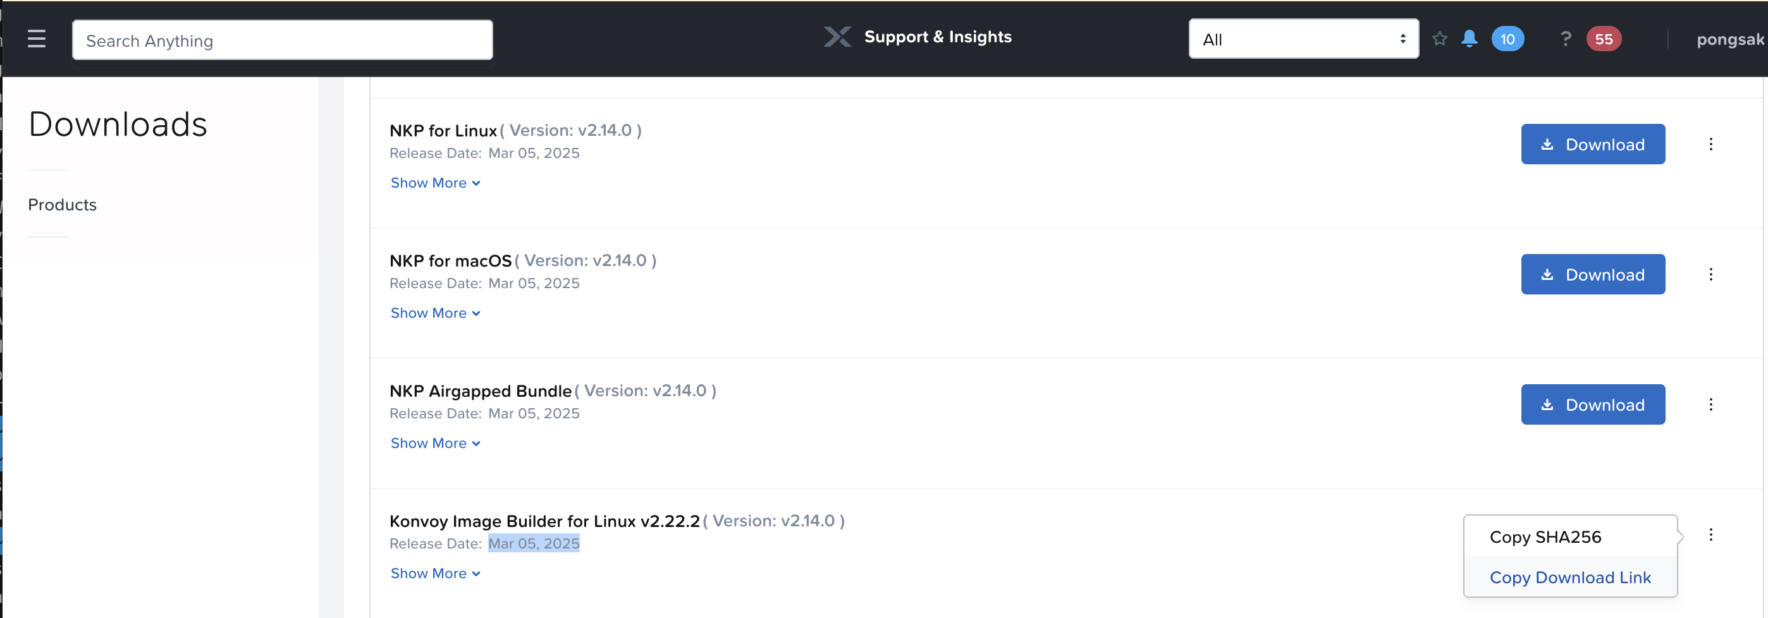The width and height of the screenshot is (1768, 618).
Task: Open the All scope dropdown
Action: click(x=1303, y=39)
